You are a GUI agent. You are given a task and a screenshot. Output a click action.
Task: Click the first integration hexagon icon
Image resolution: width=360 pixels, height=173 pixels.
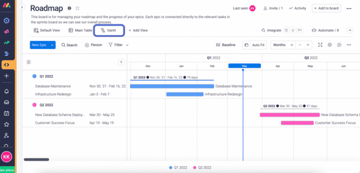(x=286, y=30)
